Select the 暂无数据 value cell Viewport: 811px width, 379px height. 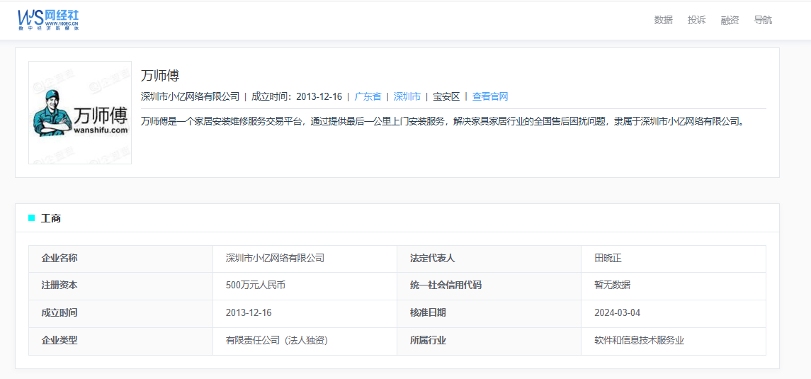coord(674,286)
